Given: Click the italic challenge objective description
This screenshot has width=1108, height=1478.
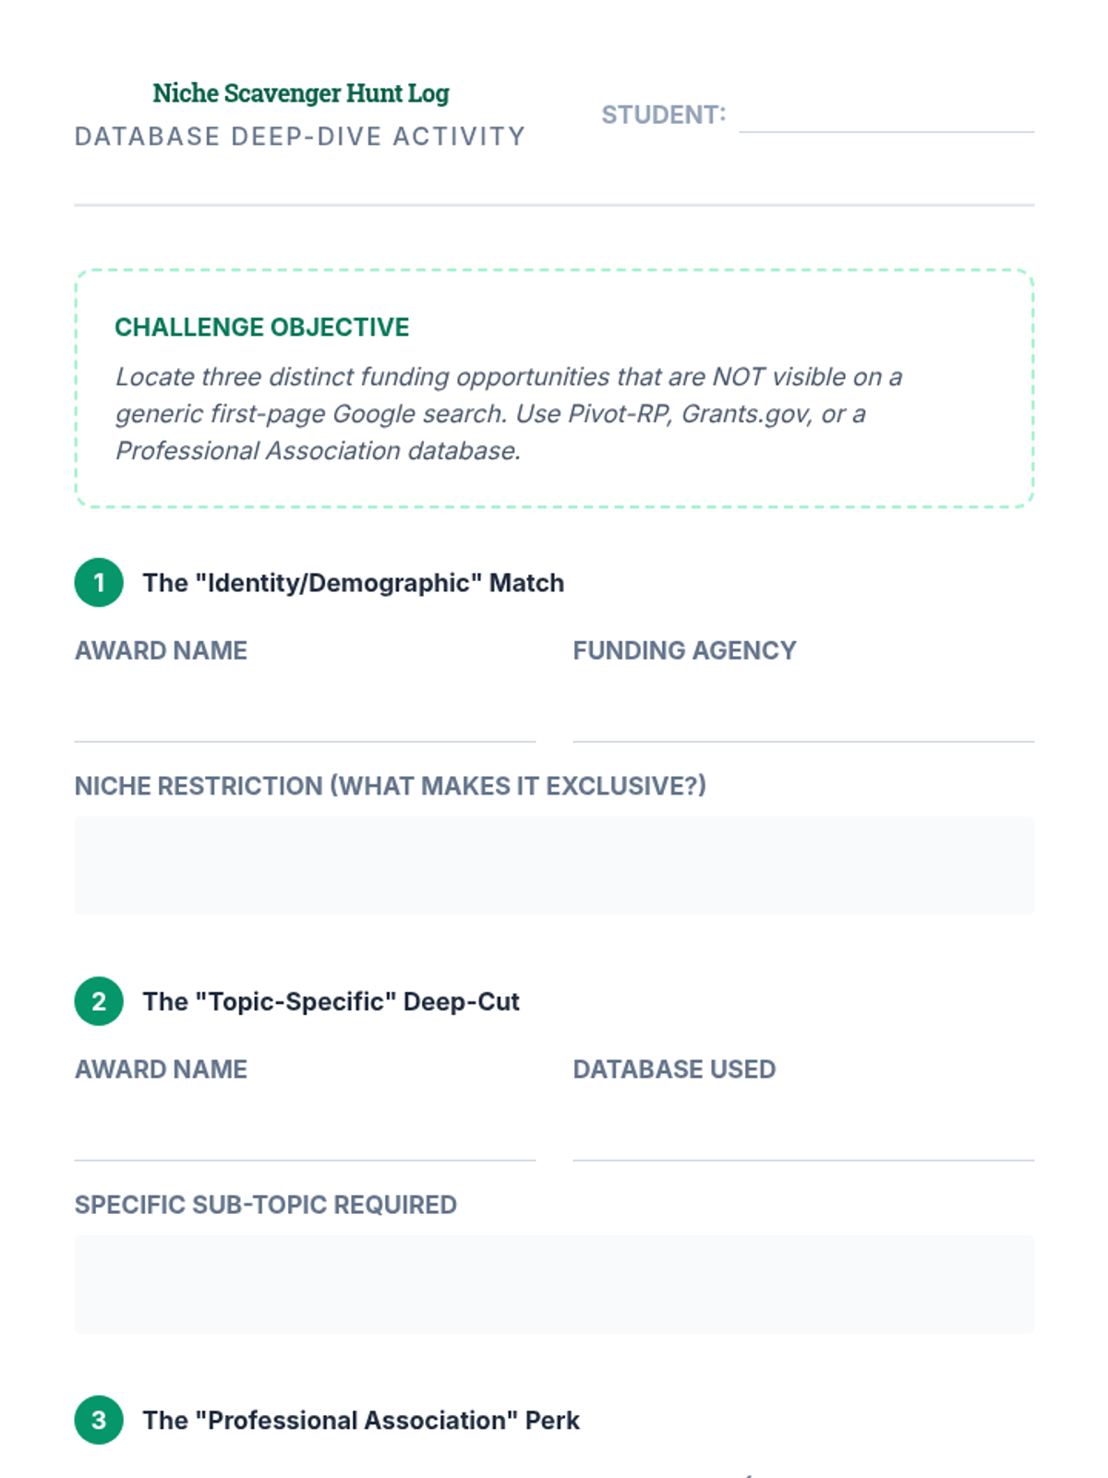Looking at the screenshot, I should click(x=509, y=414).
